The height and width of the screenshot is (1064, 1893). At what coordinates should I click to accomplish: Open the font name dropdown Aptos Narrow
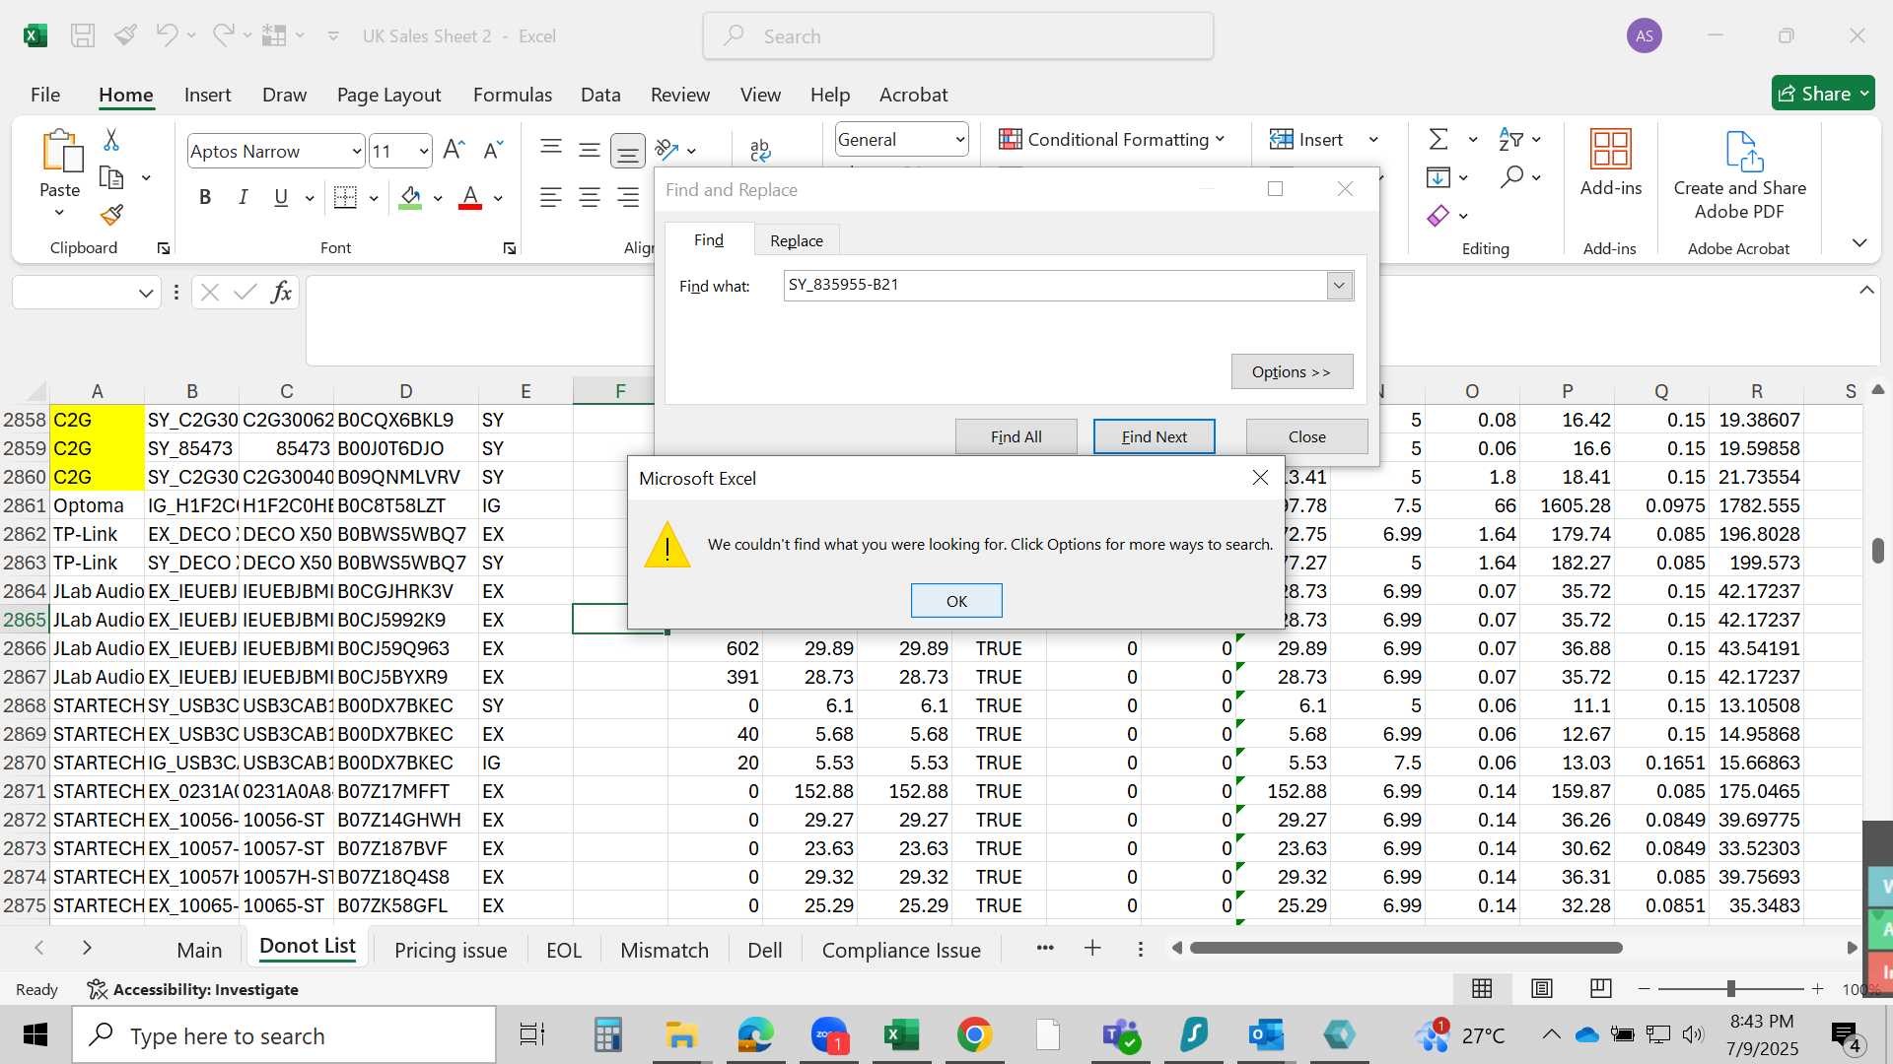[356, 151]
